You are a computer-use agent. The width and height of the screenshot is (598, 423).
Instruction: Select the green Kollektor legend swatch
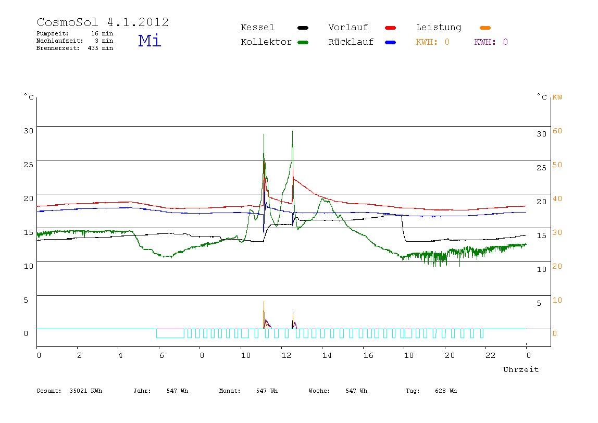tap(303, 42)
